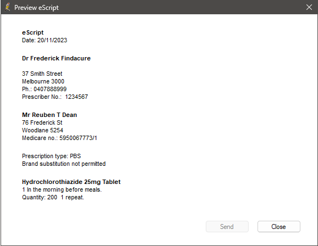Click 'Brand substitution not permitted' text

[64, 164]
